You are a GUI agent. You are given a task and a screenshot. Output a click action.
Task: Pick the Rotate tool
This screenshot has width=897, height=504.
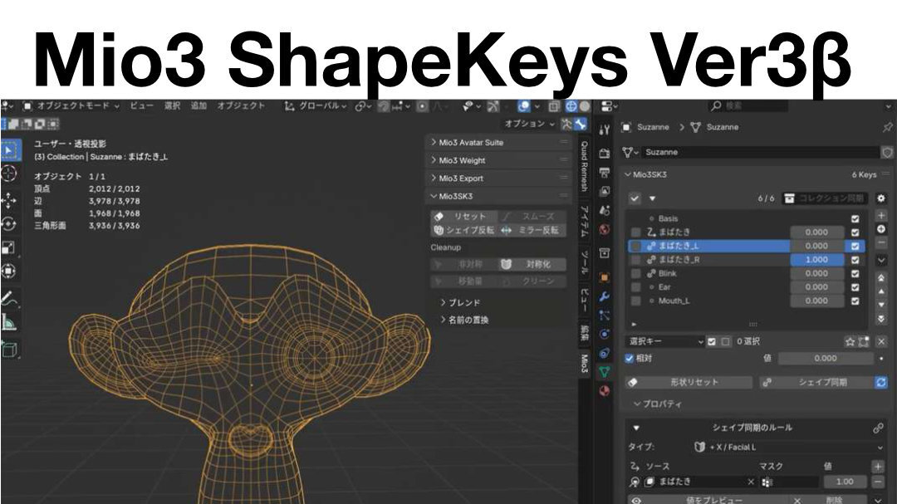(x=10, y=224)
